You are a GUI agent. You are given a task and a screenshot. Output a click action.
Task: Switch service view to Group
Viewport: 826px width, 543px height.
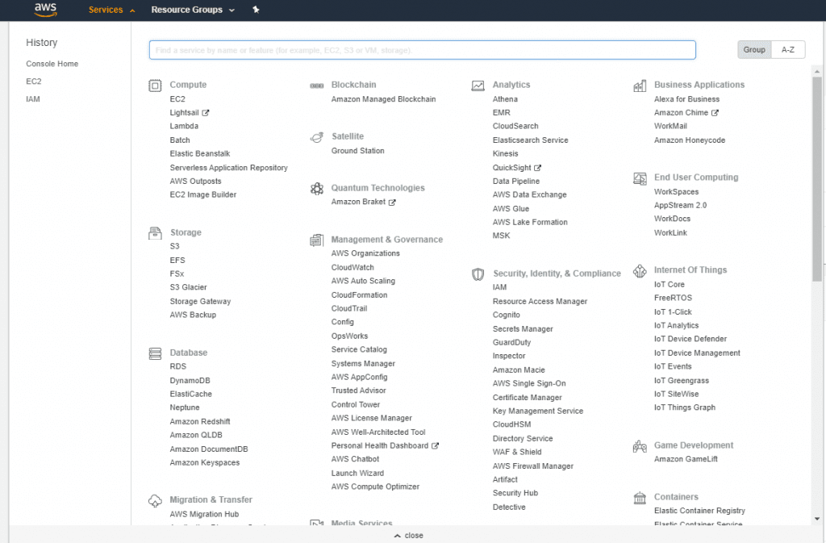pyautogui.click(x=754, y=49)
